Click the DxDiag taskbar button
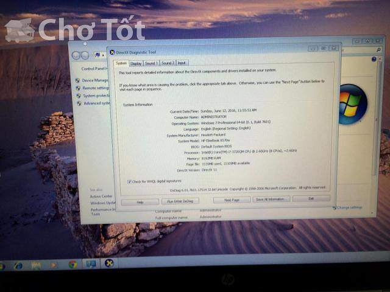 [109, 263]
